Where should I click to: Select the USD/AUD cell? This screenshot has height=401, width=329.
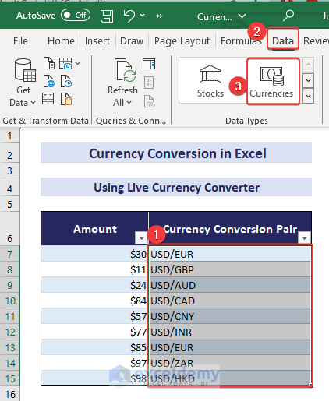(230, 285)
